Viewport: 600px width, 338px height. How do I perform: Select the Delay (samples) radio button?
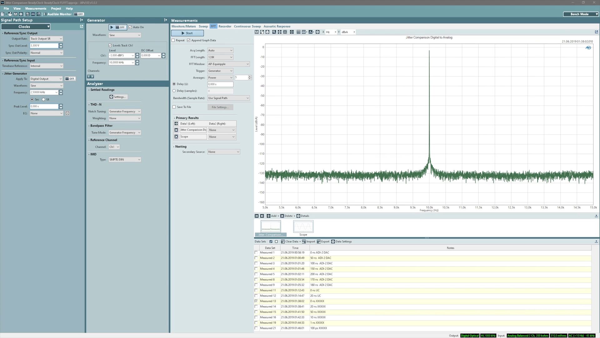point(174,91)
